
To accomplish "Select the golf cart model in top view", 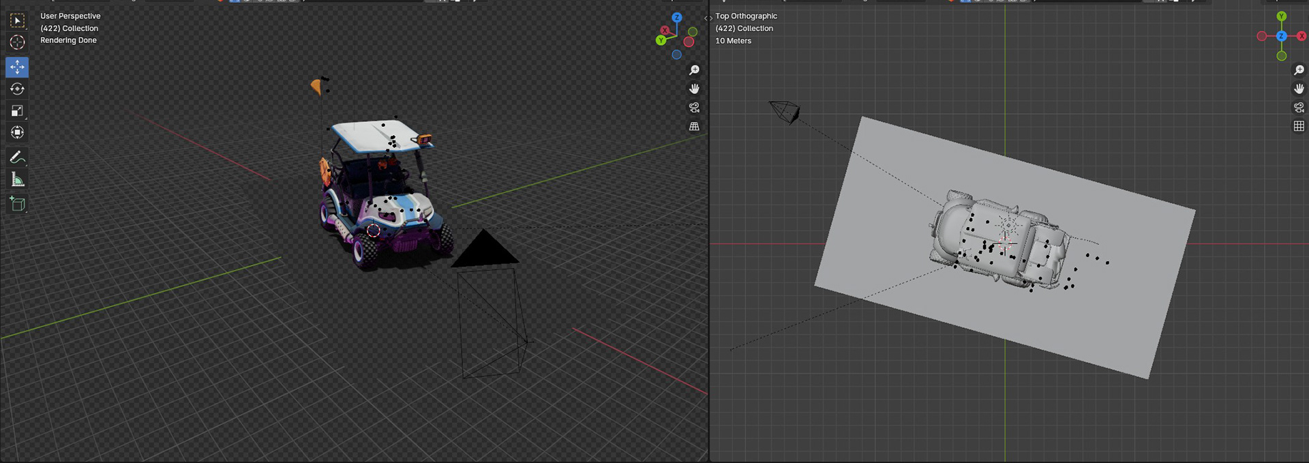I will click(x=999, y=240).
